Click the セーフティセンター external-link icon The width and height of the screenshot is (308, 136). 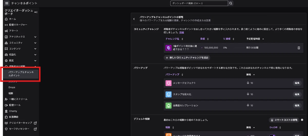(35, 129)
